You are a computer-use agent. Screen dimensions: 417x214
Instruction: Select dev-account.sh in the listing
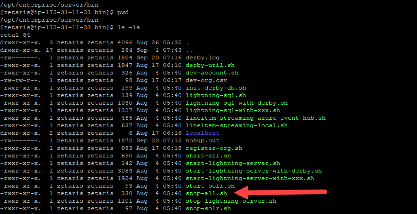click(x=212, y=73)
